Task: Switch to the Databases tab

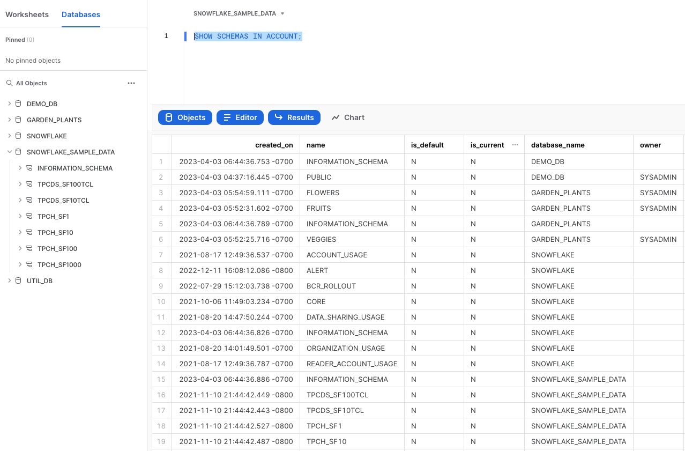Action: 81,14
